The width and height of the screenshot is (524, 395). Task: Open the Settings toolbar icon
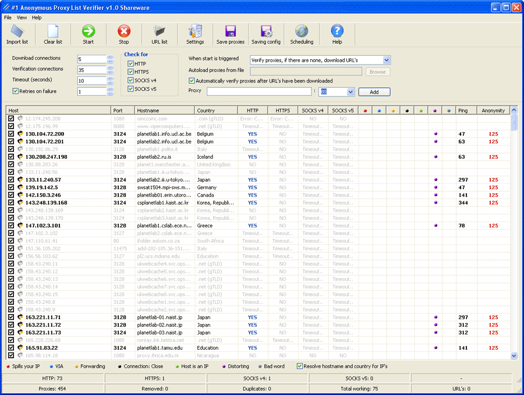[x=195, y=31]
